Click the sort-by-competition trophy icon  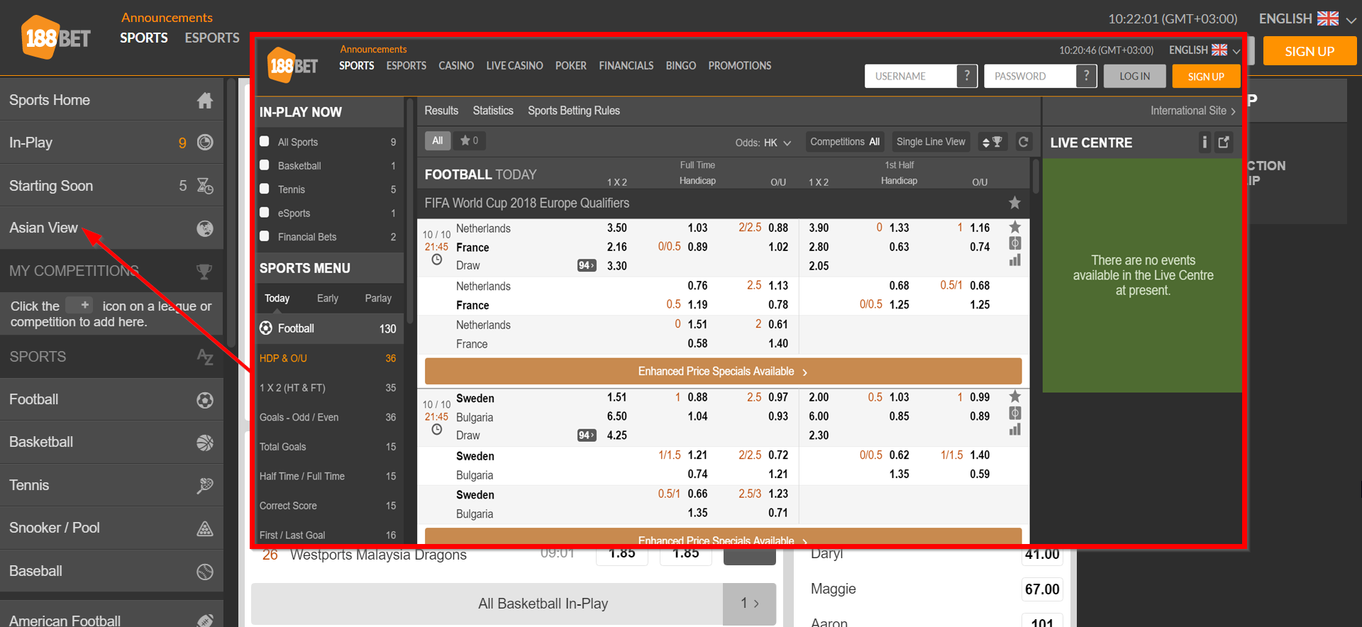point(992,142)
